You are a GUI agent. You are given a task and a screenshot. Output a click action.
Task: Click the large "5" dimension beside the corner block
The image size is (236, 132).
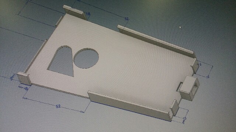[11, 78]
